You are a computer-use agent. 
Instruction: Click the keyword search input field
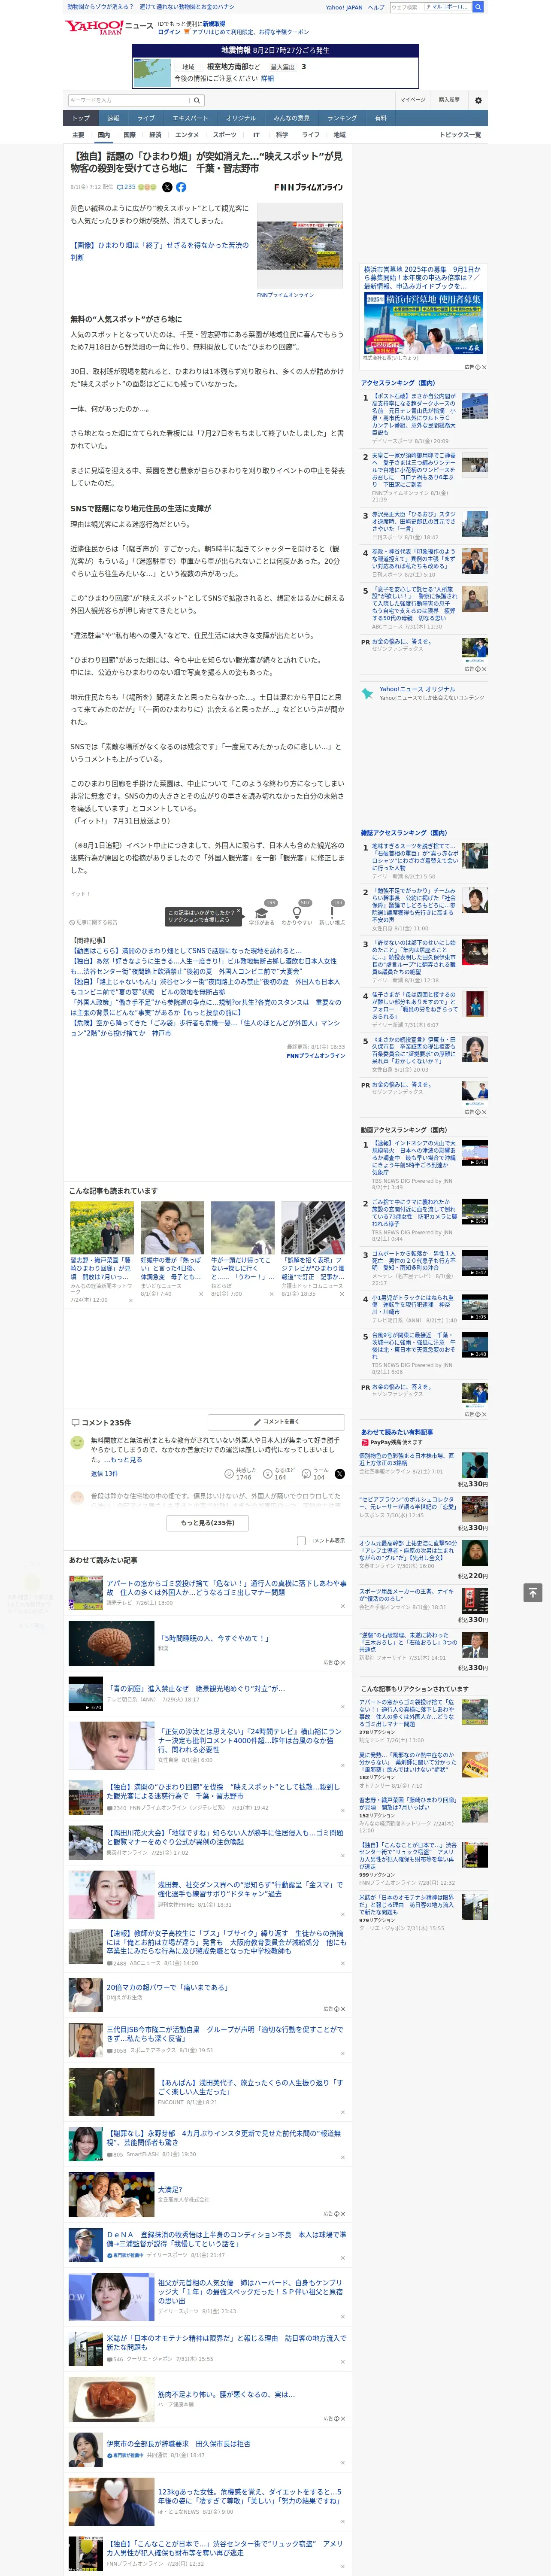129,100
